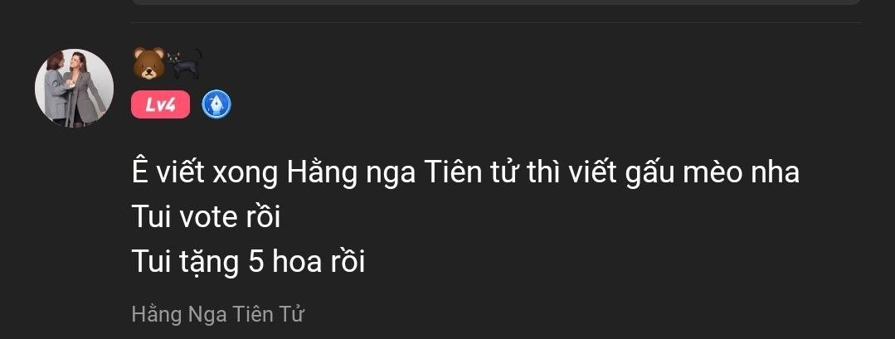This screenshot has height=339, width=895.
Task: Open the pink Lv4 level badge
Action: coord(160,104)
